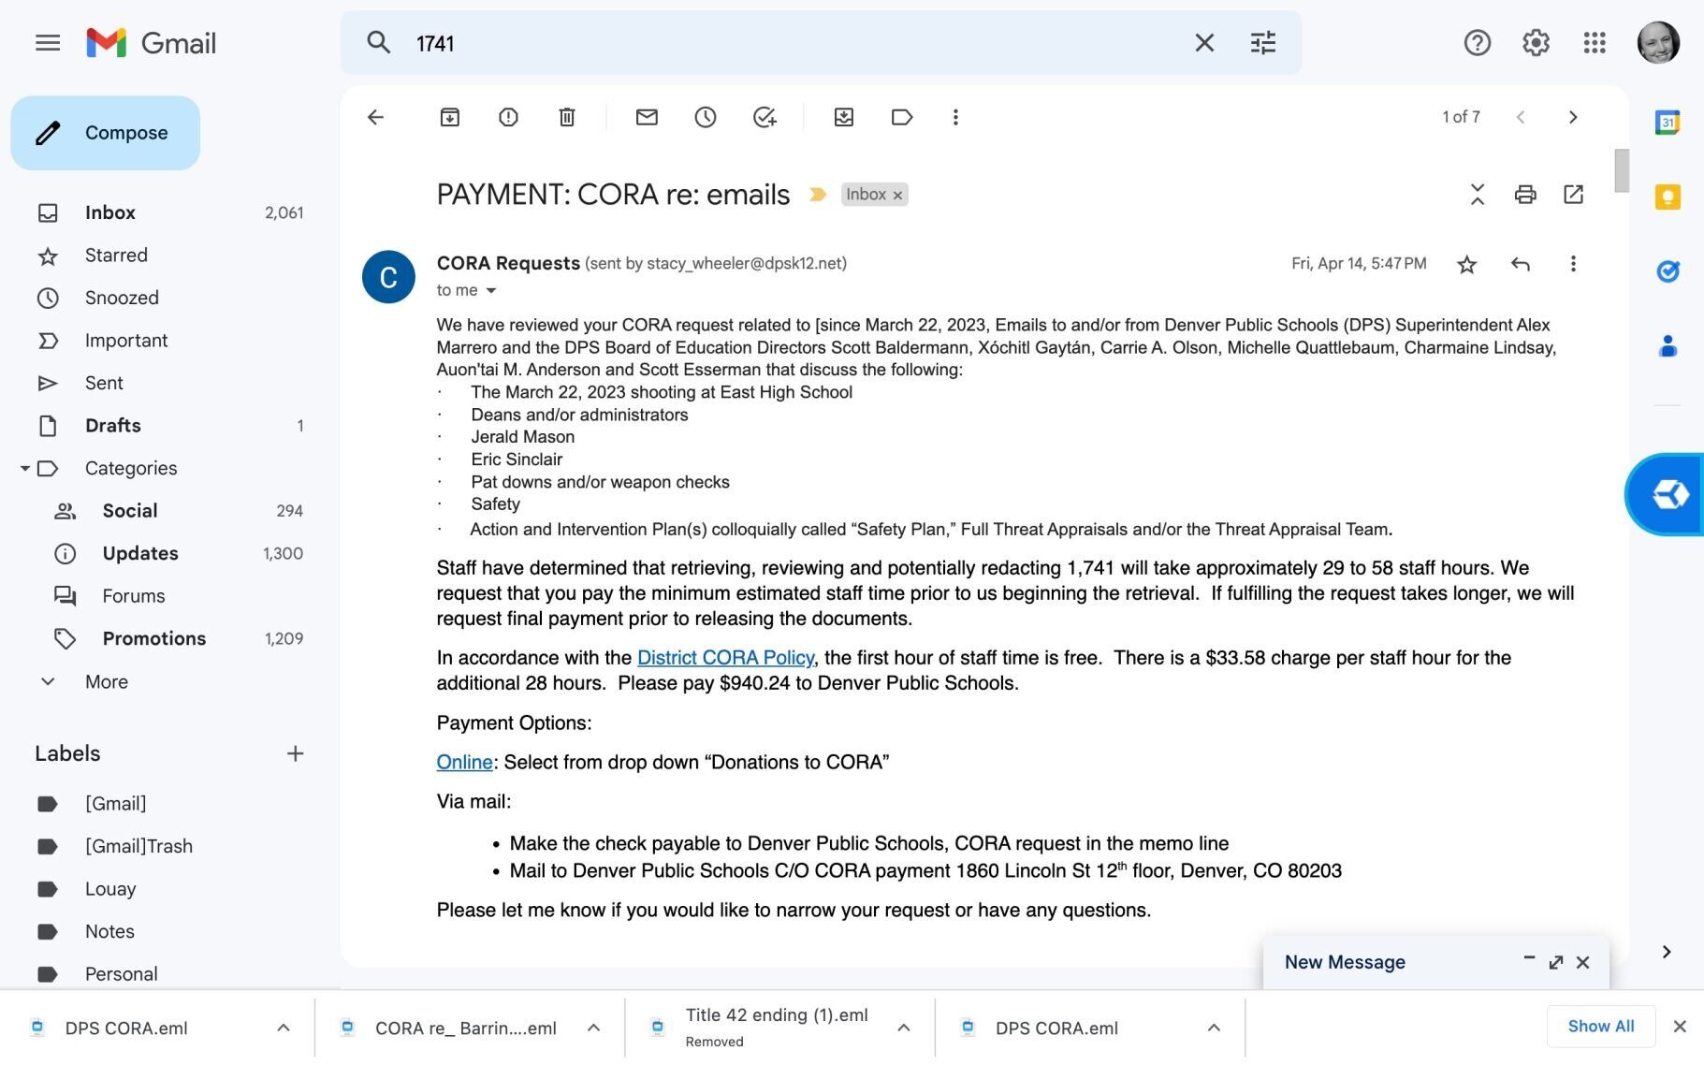Toggle the importance marker beside subject
The width and height of the screenshot is (1704, 1065).
pos(818,195)
